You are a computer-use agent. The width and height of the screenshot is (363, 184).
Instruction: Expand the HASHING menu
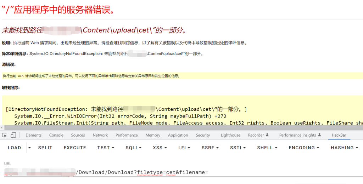[344, 148]
